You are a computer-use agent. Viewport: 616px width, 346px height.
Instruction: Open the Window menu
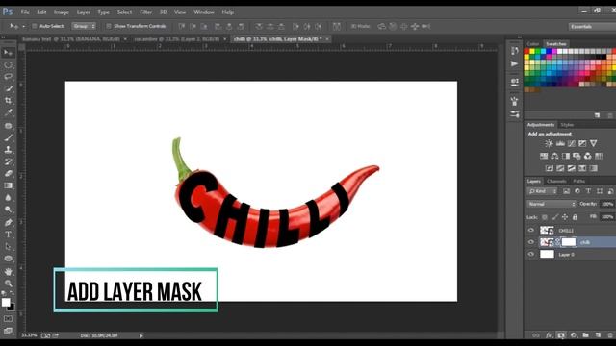coord(204,12)
